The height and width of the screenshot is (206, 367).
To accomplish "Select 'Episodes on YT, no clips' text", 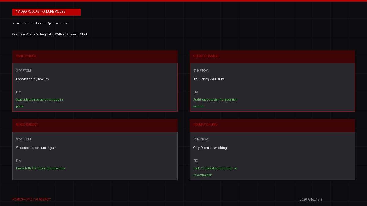I will coord(32,79).
